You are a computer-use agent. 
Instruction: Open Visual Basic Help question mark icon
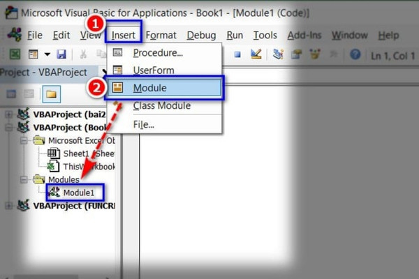coord(355,54)
